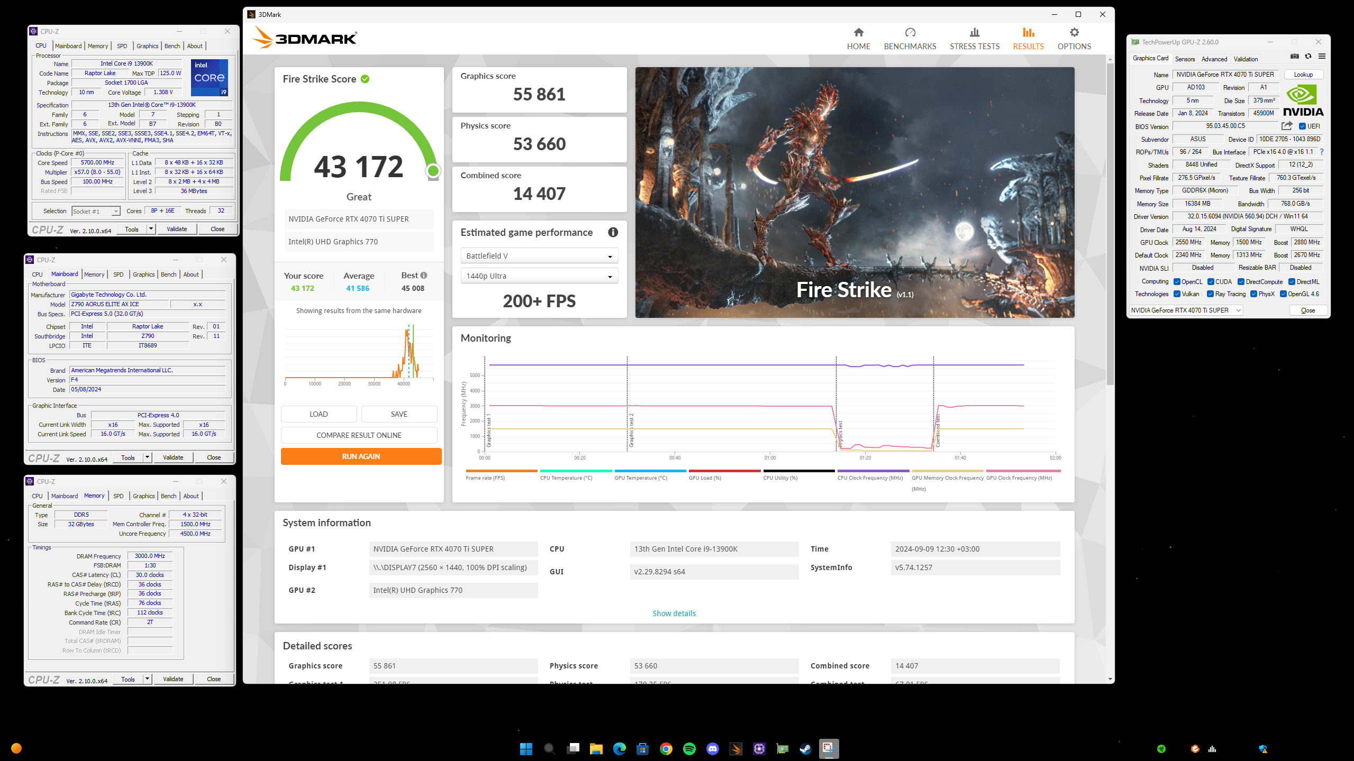1354x761 pixels.
Task: Click the 3DMark vertical scrollbar thumb
Action: pyautogui.click(x=1110, y=225)
